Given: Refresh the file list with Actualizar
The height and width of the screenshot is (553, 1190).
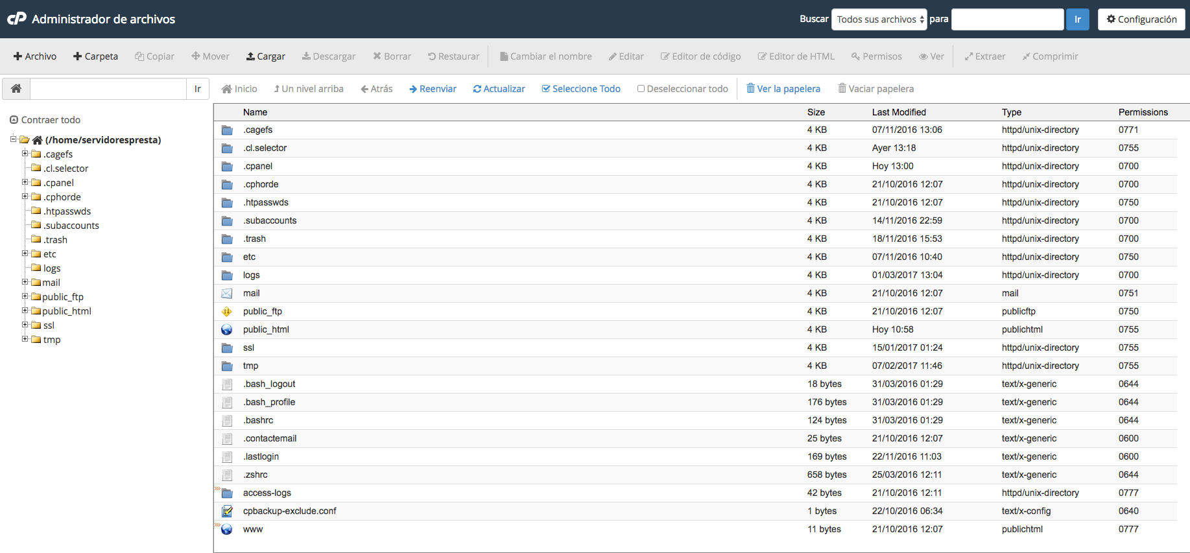Looking at the screenshot, I should 499,89.
